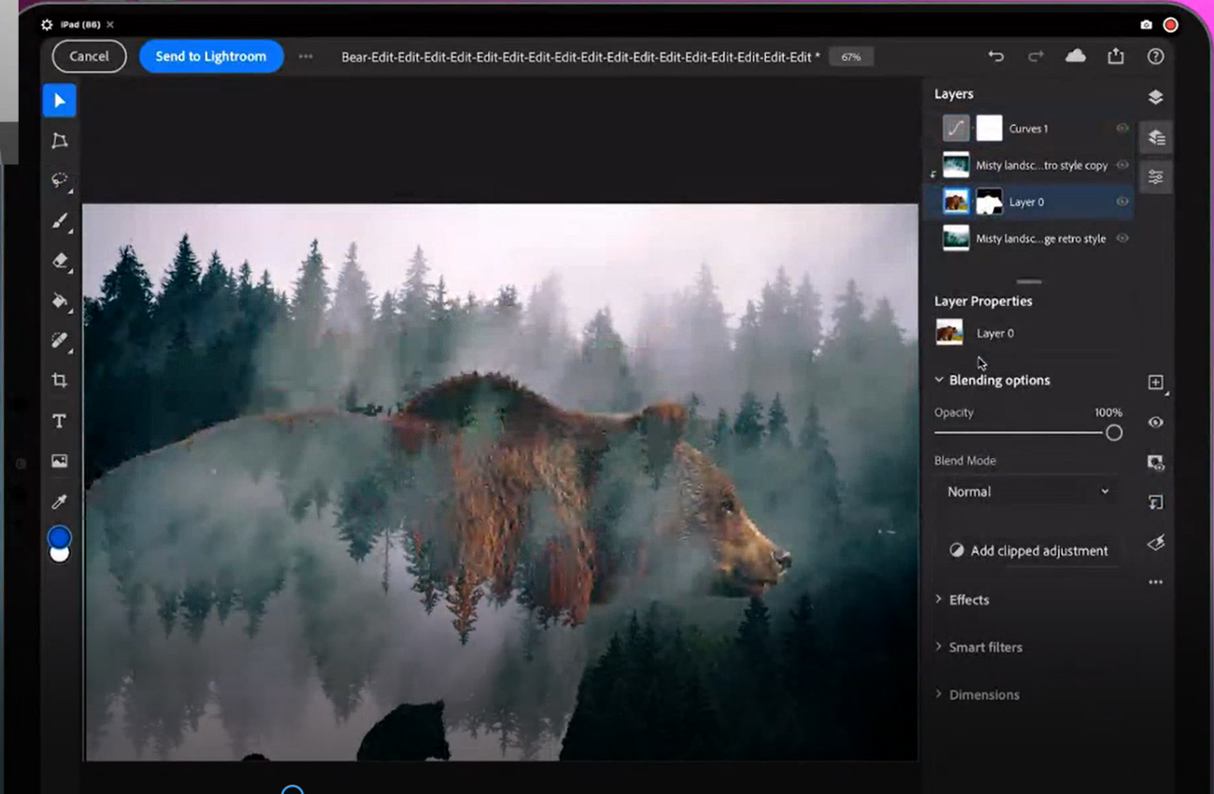Collapse the Blending options section

[940, 381]
